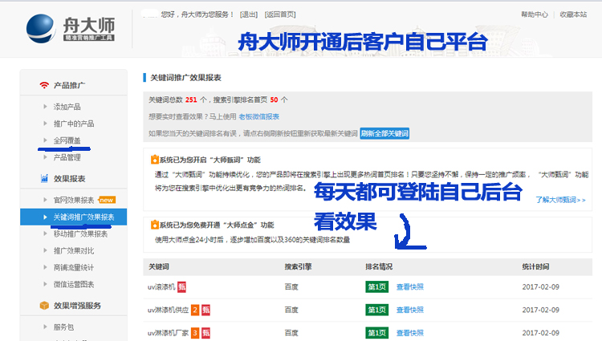Click the 关键词 column header
The image size is (602, 341).
point(159,266)
